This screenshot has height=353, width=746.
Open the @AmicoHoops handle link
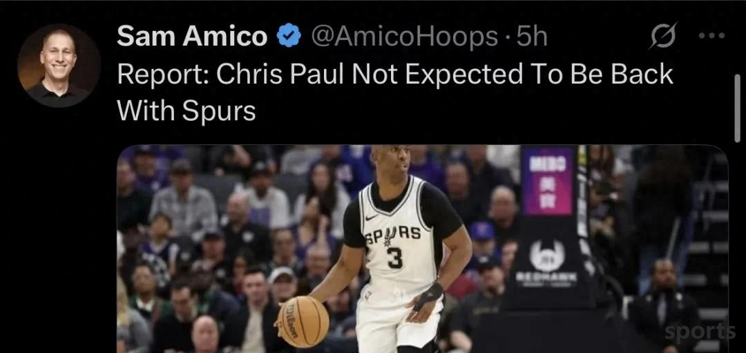coord(404,37)
